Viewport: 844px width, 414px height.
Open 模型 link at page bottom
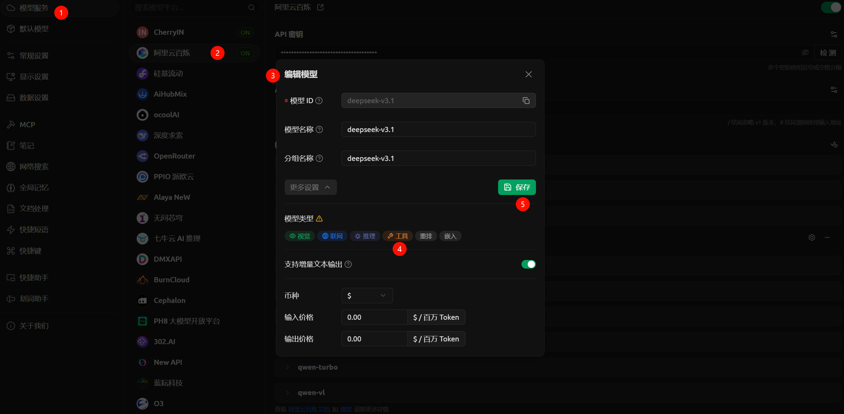pyautogui.click(x=346, y=409)
